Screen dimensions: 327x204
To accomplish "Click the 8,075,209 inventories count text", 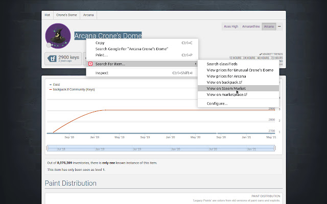I will point(64,163).
